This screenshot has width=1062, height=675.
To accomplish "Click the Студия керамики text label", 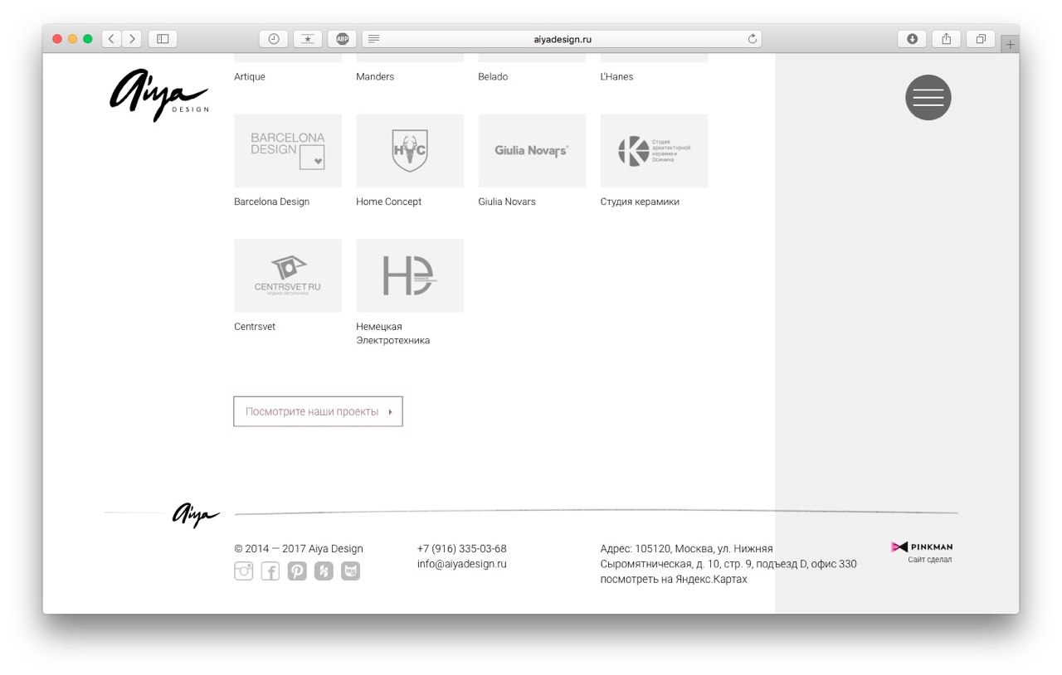I will tap(640, 202).
